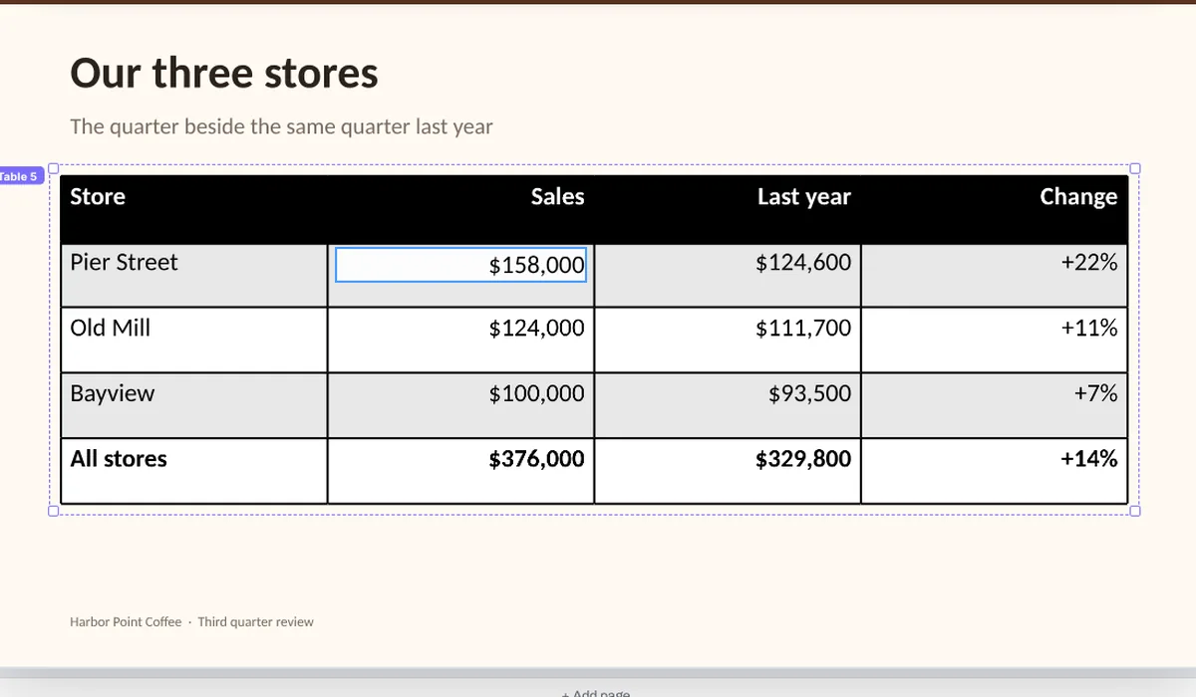1196x697 pixels.
Task: Grab the bottom-left table selection handle
Action: click(54, 511)
